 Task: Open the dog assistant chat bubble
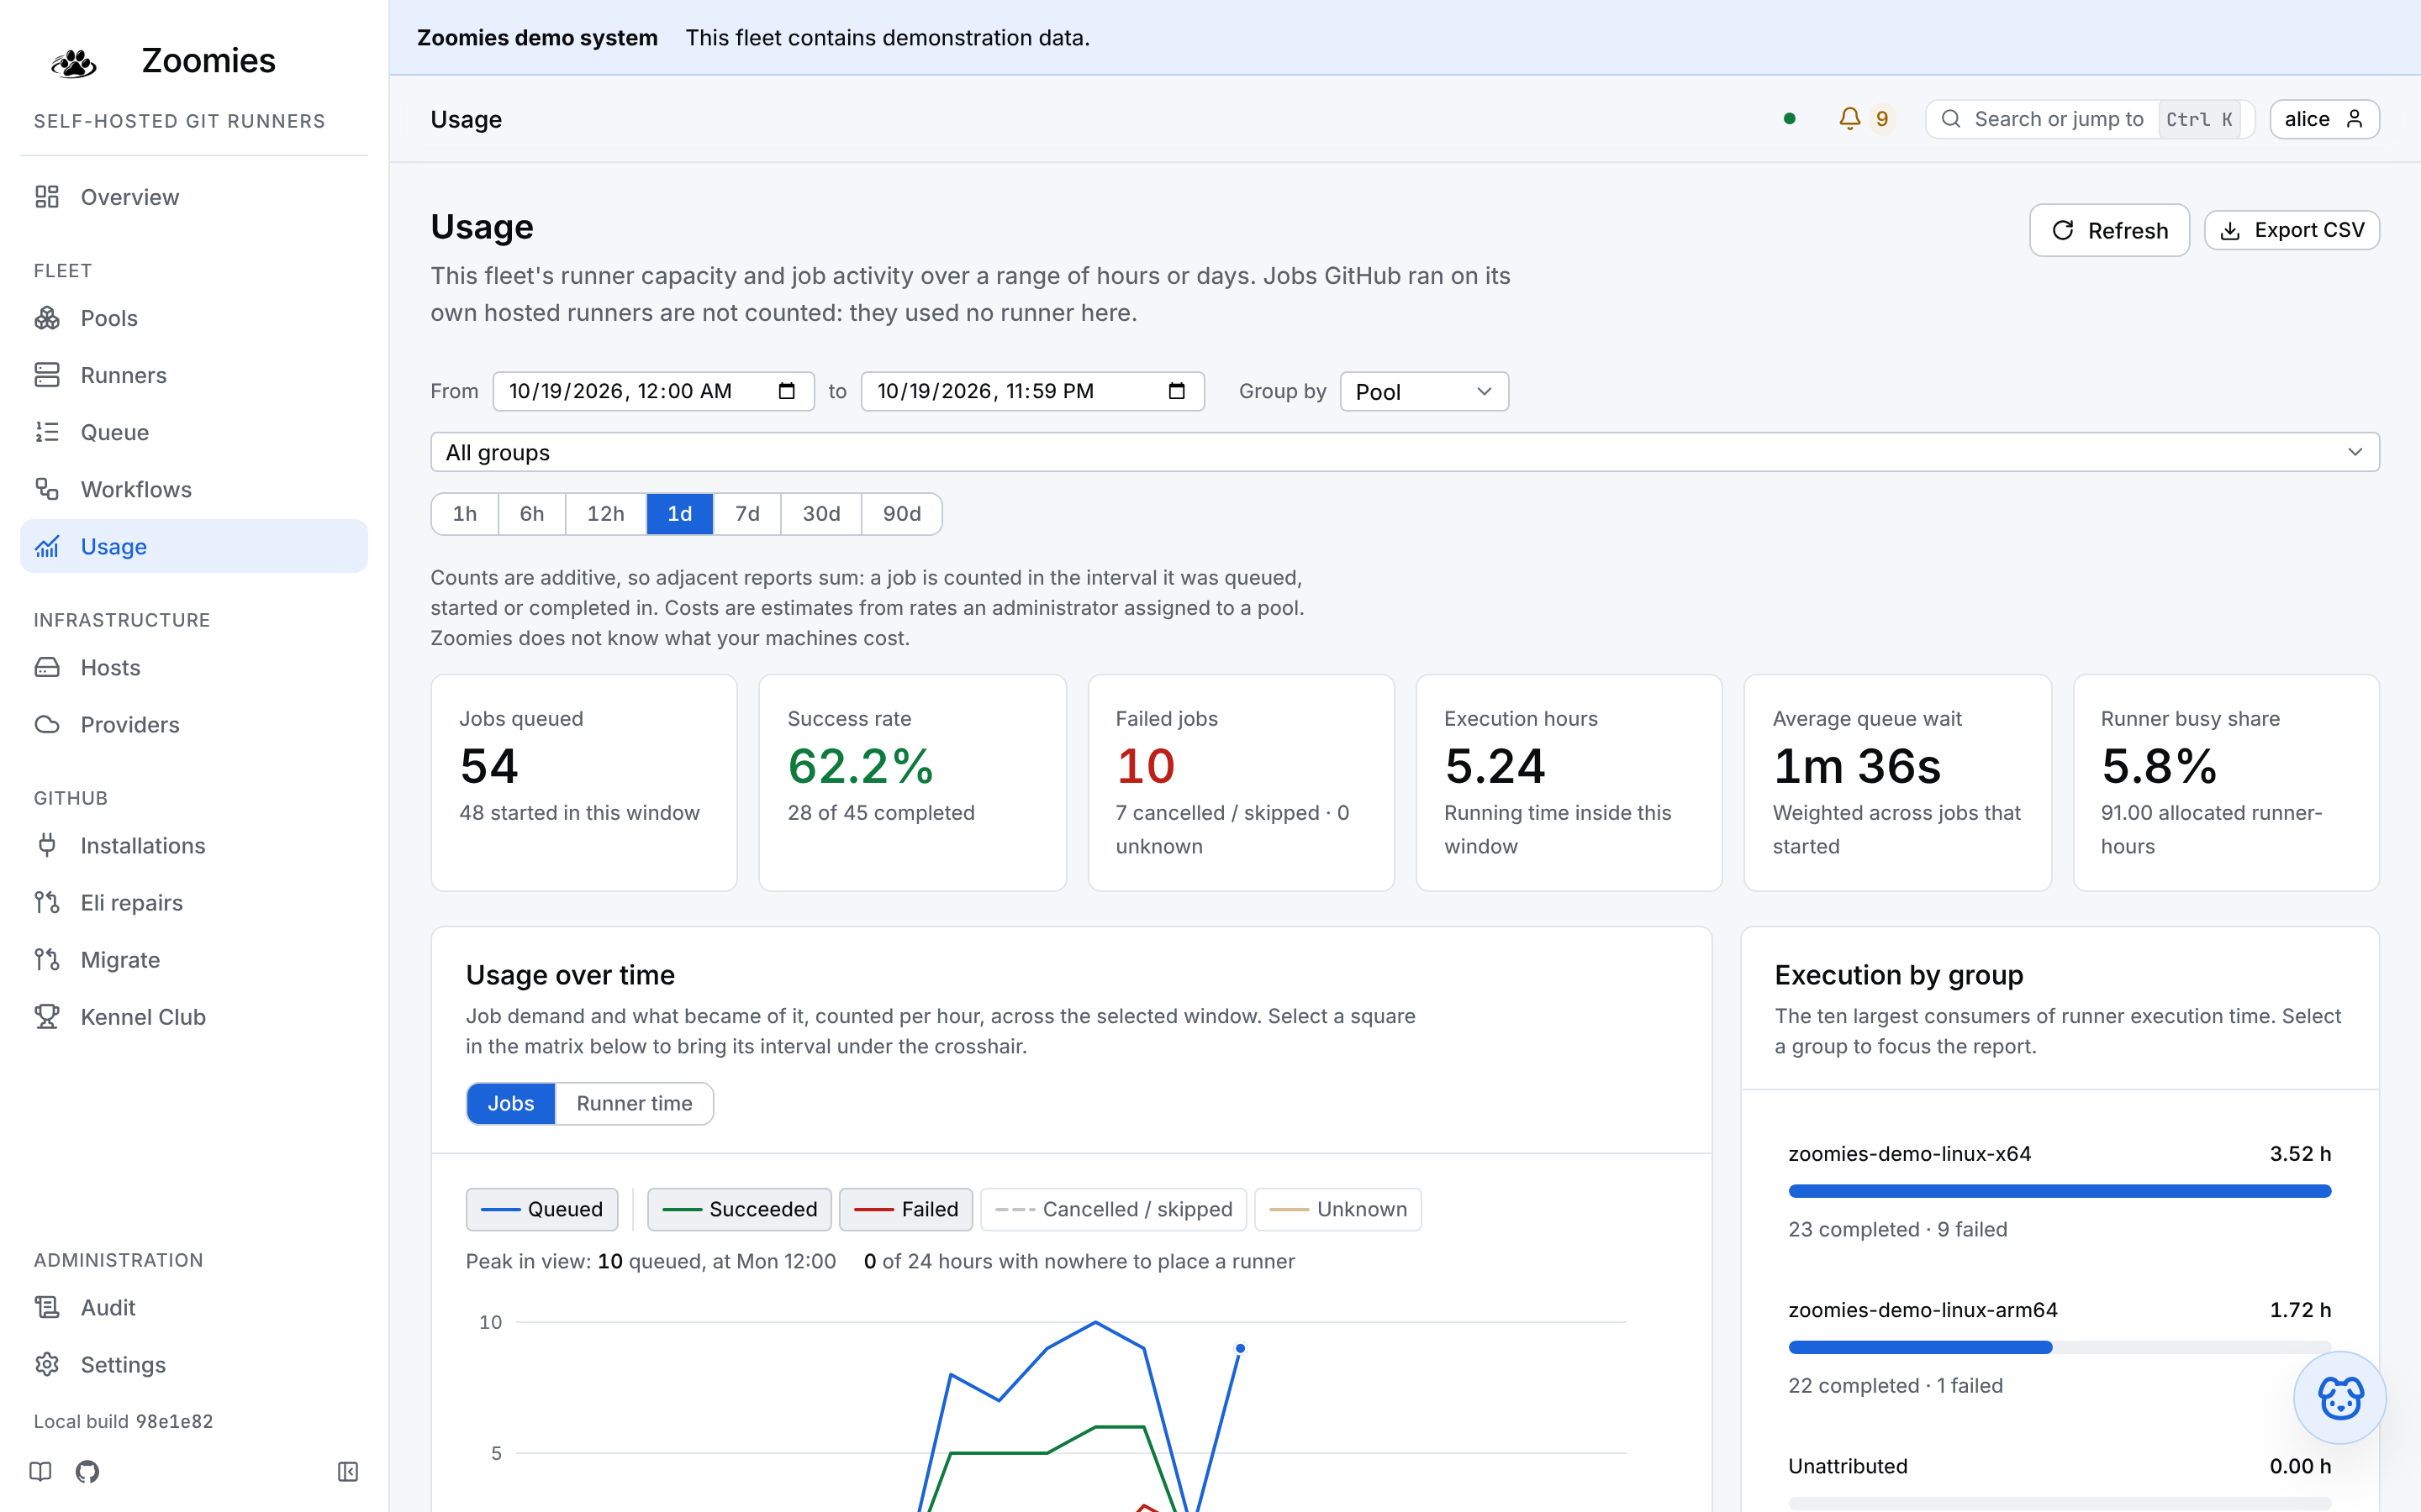point(2339,1397)
